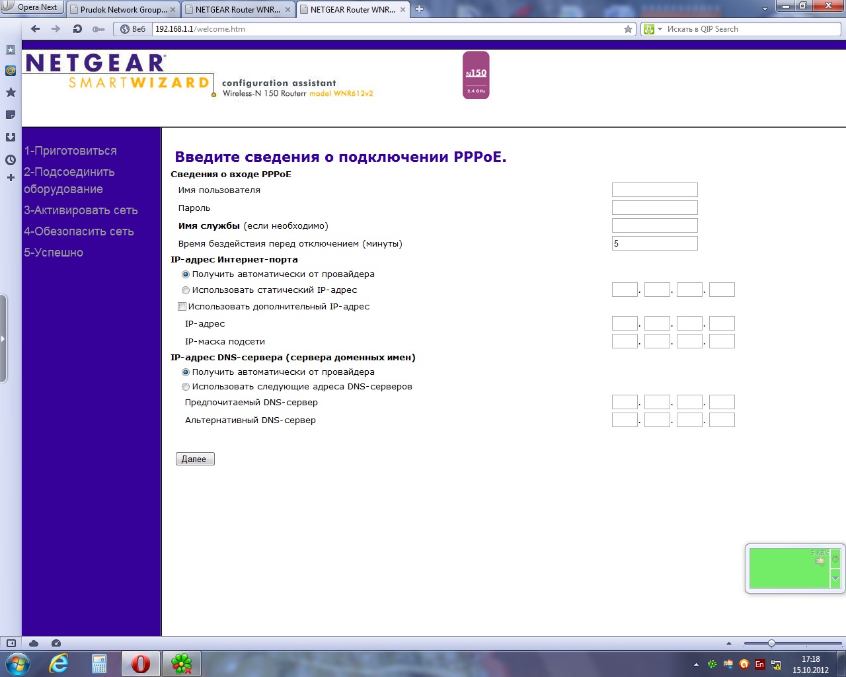
Task: Click the zoom slider handle
Action: pyautogui.click(x=771, y=643)
